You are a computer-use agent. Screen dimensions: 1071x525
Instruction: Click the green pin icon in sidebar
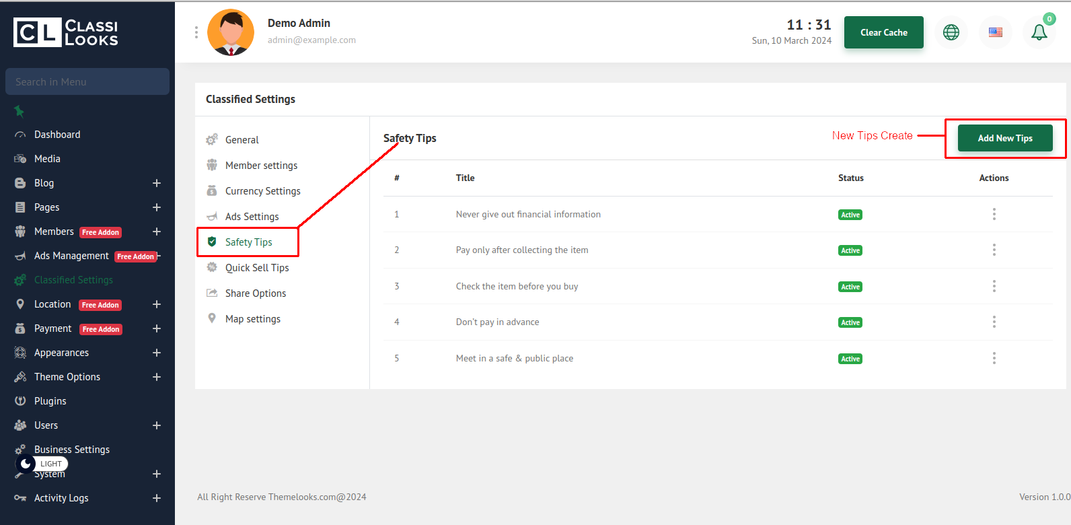20,111
